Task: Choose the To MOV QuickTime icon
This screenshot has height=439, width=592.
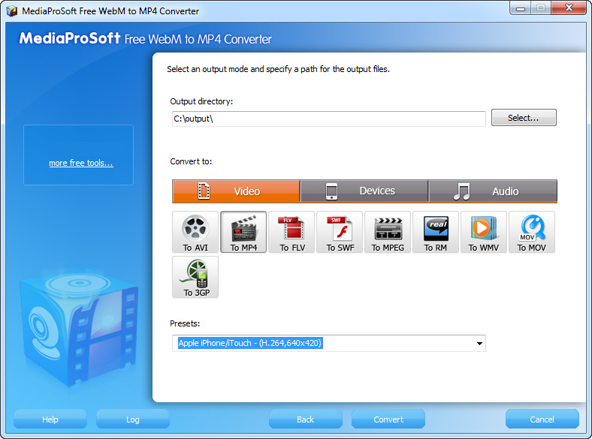Action: pos(532,232)
